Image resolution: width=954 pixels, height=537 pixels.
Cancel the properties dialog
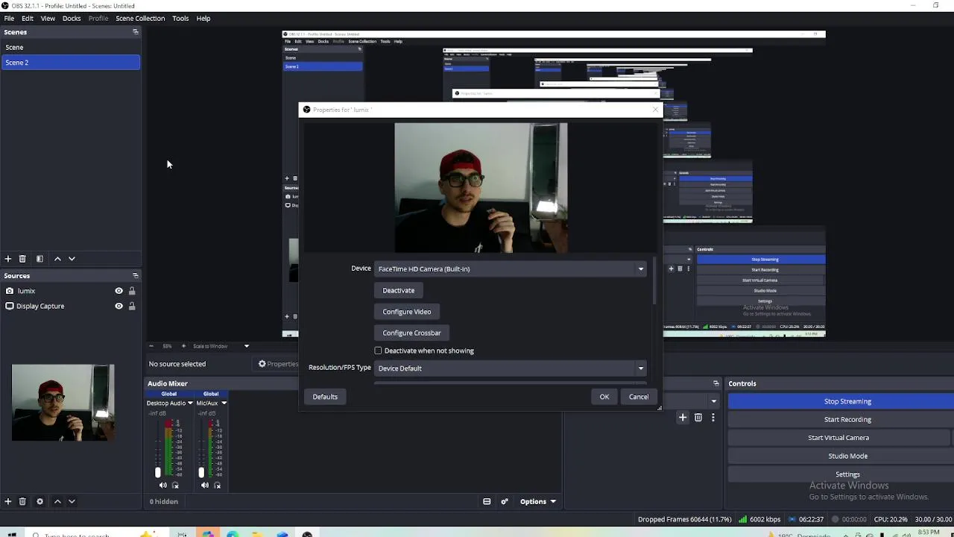(x=639, y=397)
